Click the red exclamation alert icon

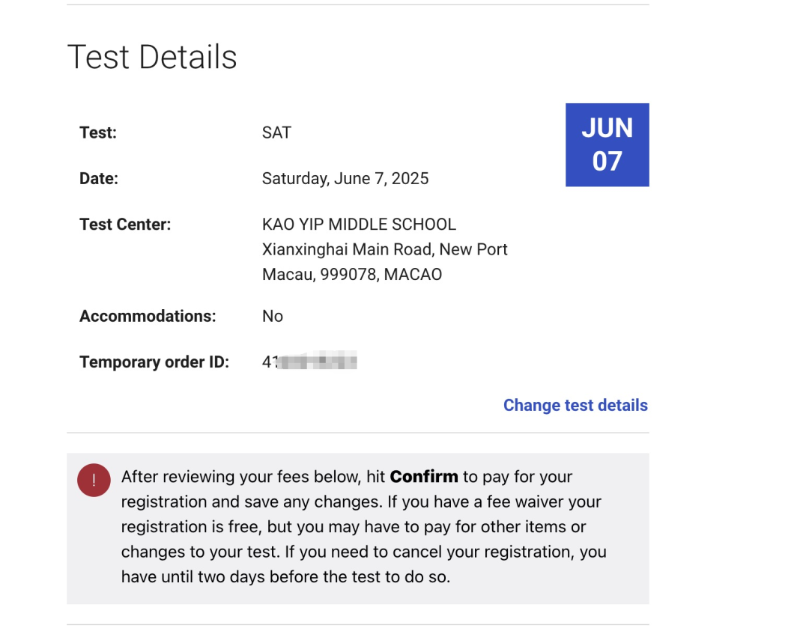tap(94, 480)
